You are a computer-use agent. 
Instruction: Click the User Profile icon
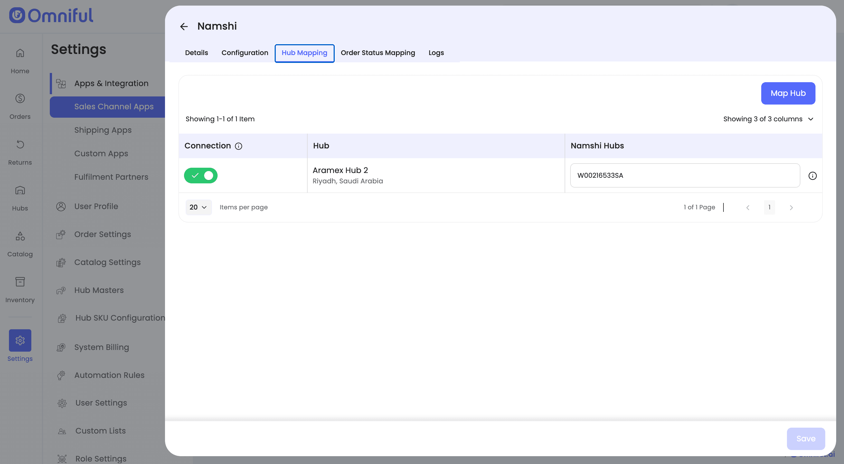[61, 206]
